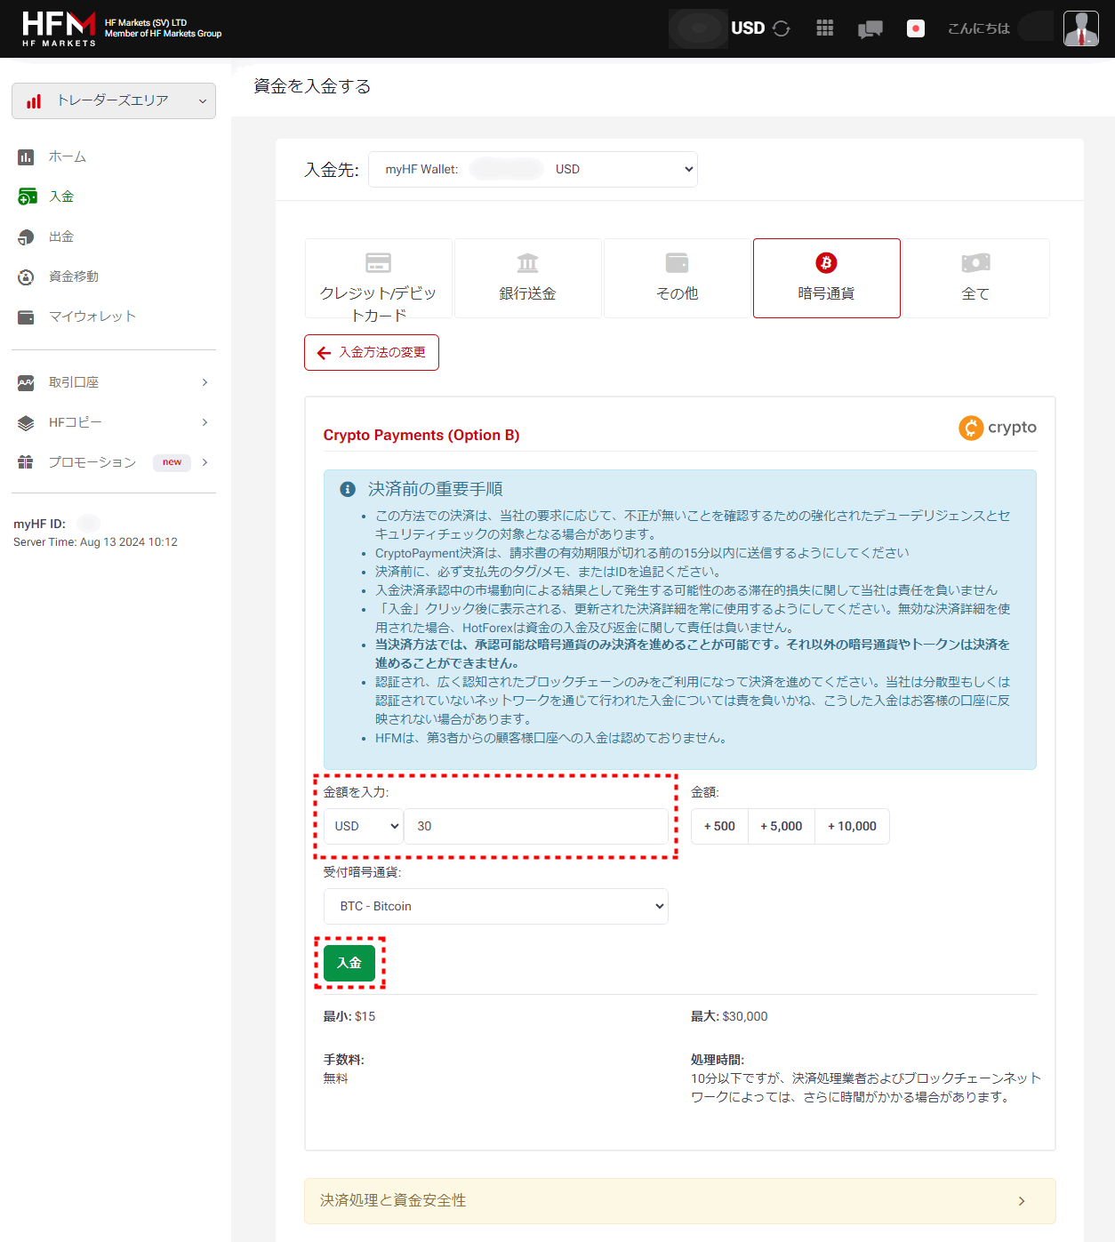The width and height of the screenshot is (1115, 1242).
Task: Click the Trading accounts (取引口座) icon
Action: 26,383
